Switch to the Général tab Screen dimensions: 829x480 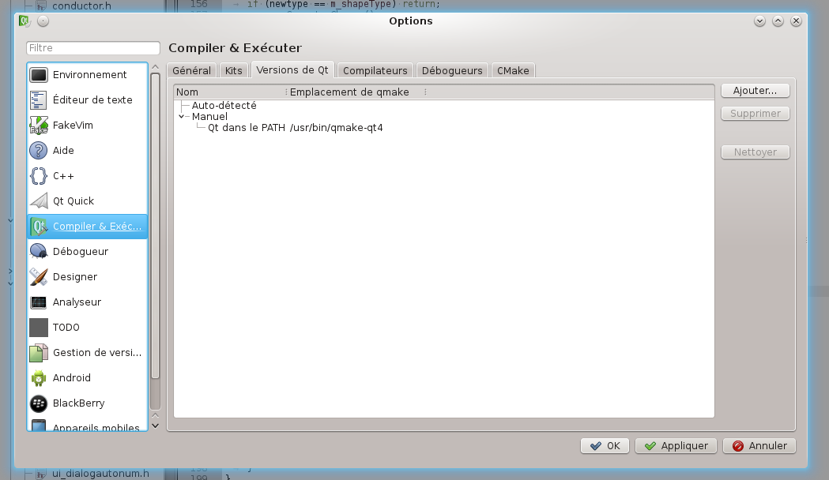click(x=191, y=71)
